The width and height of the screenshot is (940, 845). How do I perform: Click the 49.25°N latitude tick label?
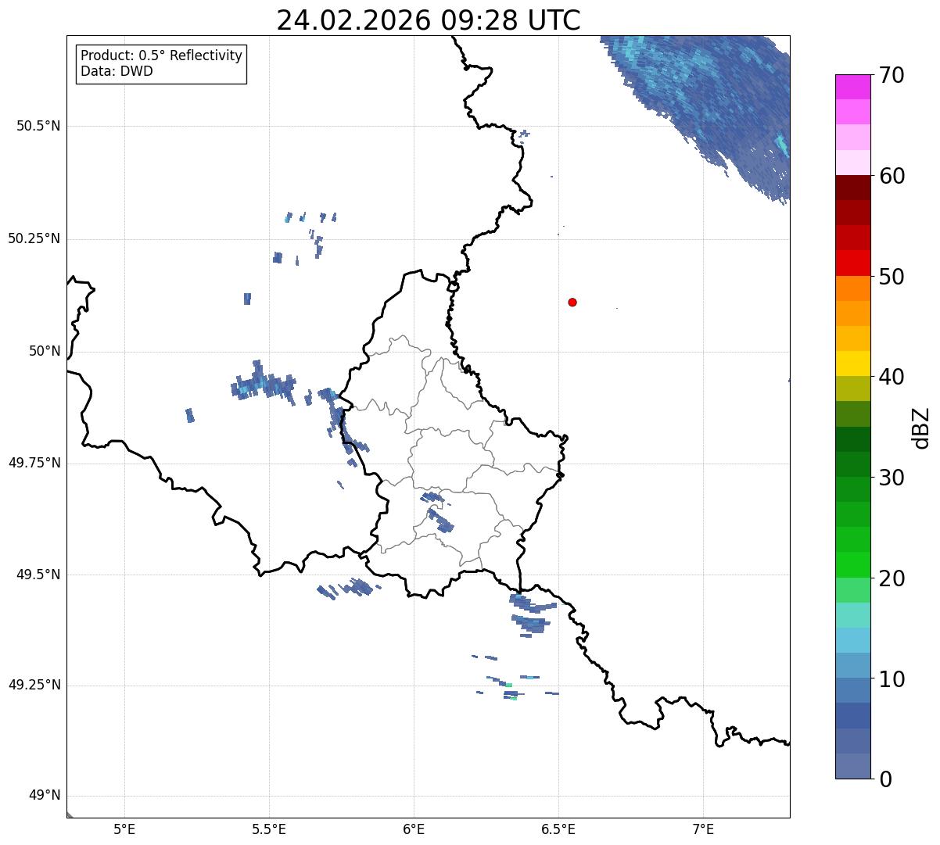click(x=34, y=686)
